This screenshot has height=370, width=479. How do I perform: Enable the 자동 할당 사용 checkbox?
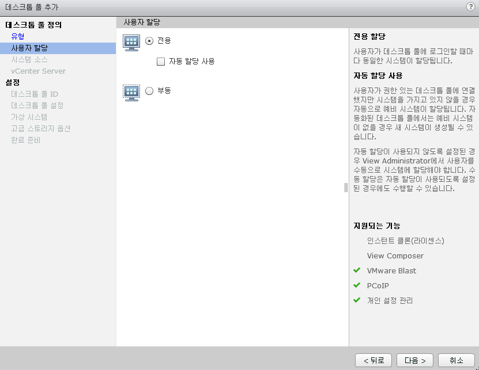coord(161,62)
